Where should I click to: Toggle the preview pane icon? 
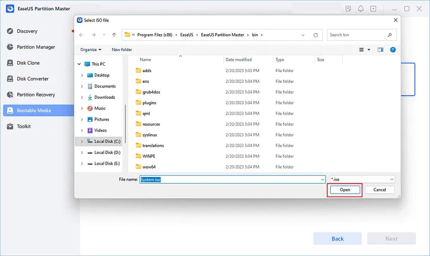(380, 50)
